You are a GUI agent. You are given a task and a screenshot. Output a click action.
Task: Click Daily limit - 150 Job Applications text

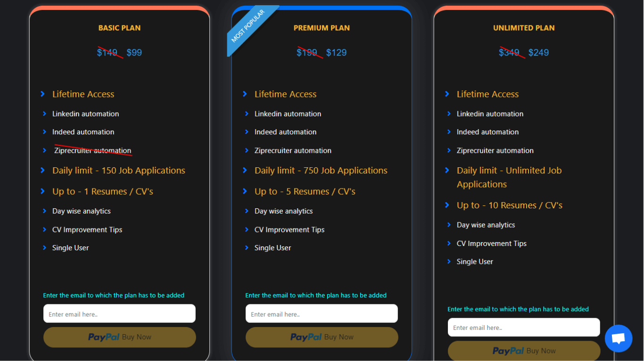(x=119, y=171)
